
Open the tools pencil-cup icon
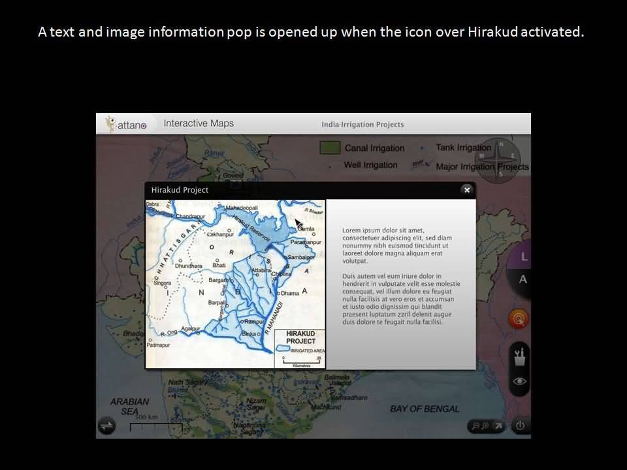click(520, 357)
